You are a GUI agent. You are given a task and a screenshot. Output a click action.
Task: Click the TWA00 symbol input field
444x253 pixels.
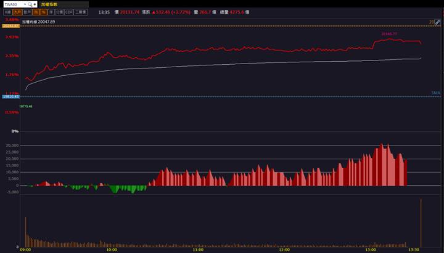pyautogui.click(x=12, y=4)
